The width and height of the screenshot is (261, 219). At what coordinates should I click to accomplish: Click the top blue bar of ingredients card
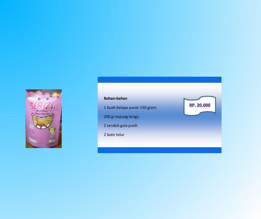click(x=159, y=80)
